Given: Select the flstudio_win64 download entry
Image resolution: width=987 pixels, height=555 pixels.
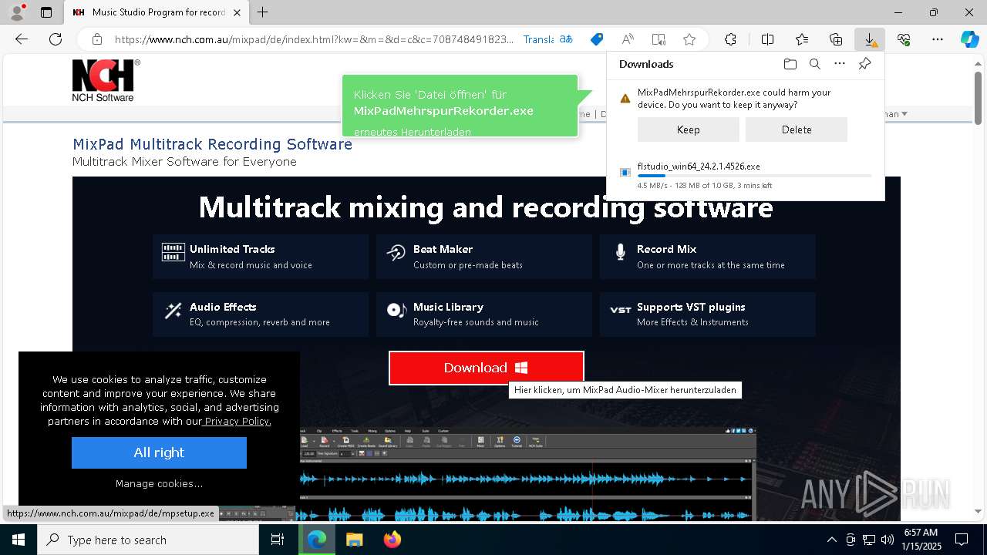Looking at the screenshot, I should point(746,175).
